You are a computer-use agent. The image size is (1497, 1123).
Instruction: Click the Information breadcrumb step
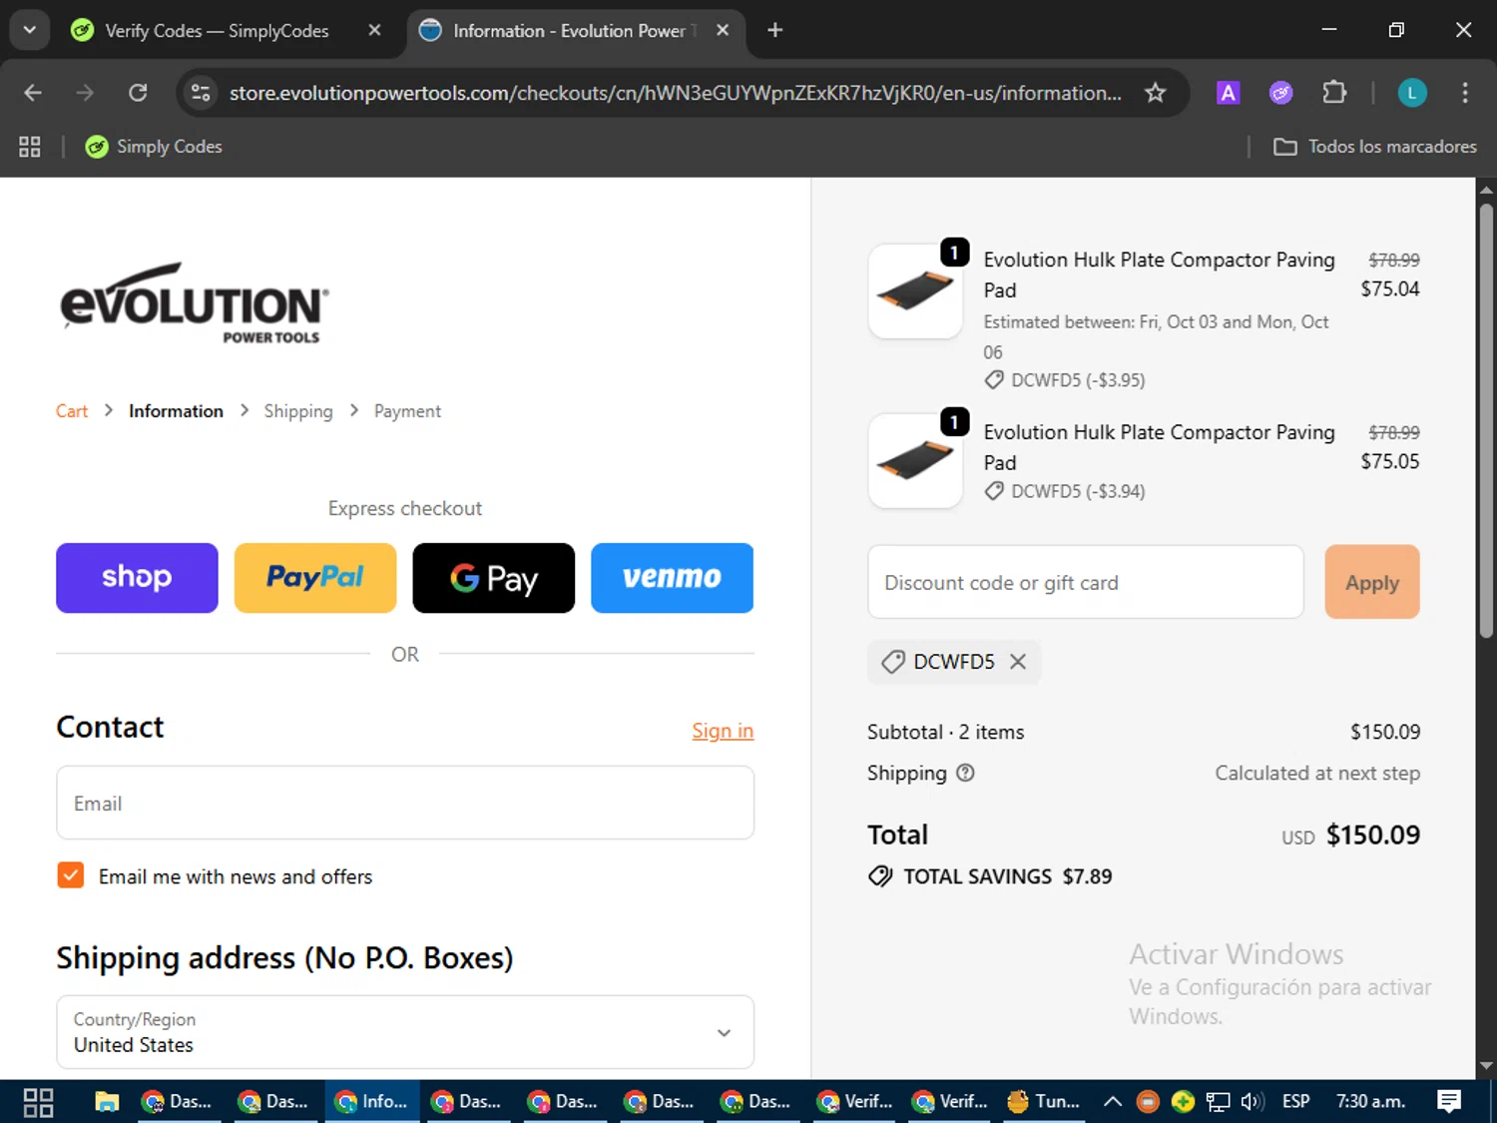point(176,411)
